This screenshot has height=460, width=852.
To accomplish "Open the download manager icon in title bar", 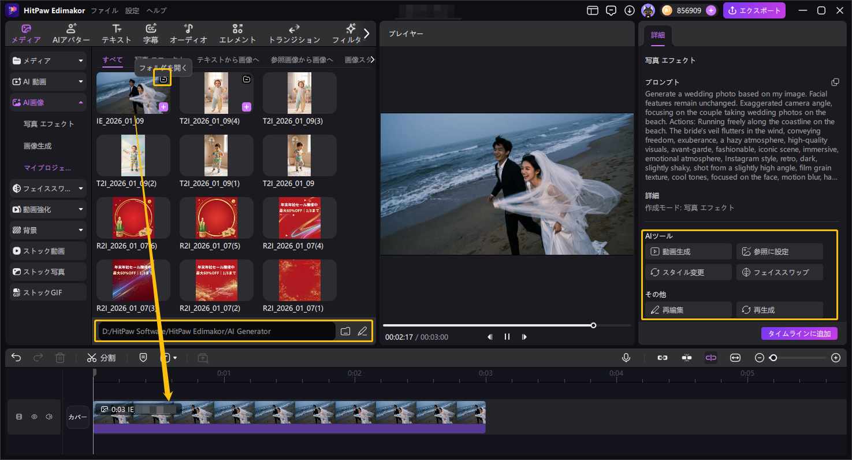I will [630, 10].
